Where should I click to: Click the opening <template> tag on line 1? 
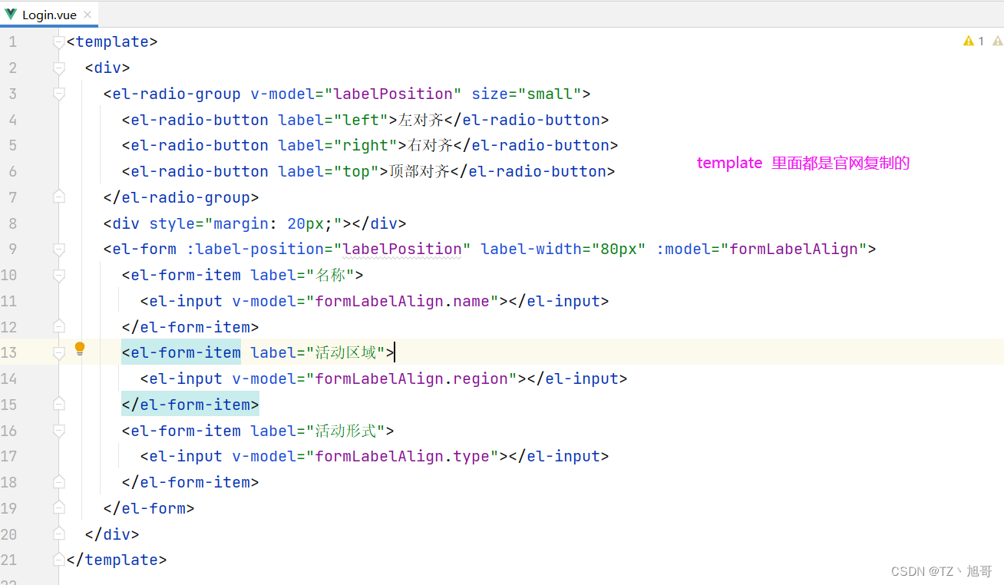112,42
